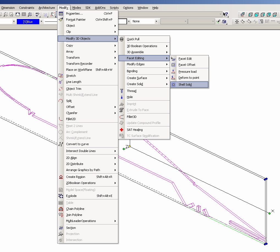Click the spell check ABC toolbar icon
Viewport: 280px width, 252px height.
pos(38,14)
